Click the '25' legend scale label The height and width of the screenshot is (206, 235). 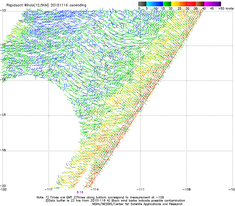click(179, 9)
